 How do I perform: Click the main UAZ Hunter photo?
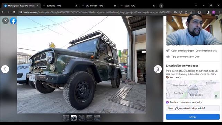point(82,65)
